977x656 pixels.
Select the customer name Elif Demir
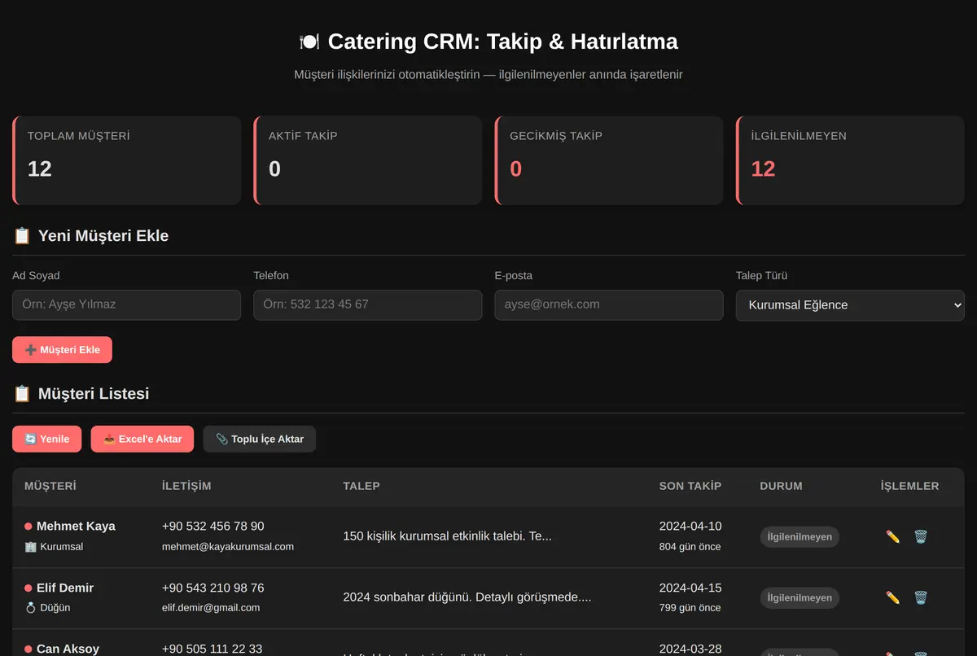pyautogui.click(x=65, y=588)
